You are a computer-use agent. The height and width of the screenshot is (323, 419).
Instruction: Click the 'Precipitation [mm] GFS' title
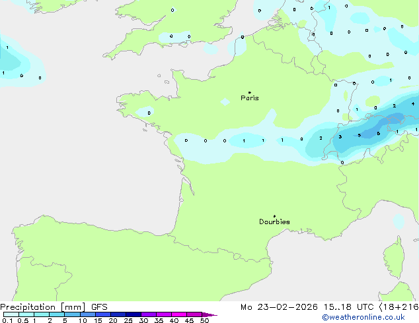click(x=54, y=307)
